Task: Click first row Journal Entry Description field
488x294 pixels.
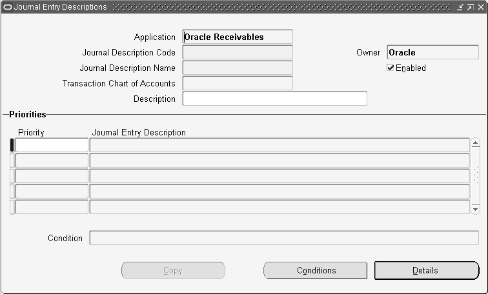Action: (x=280, y=145)
